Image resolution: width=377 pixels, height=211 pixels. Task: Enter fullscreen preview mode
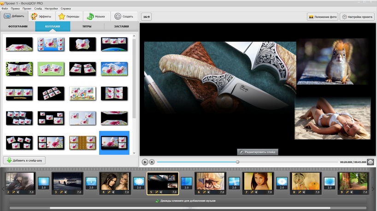pyautogui.click(x=371, y=162)
